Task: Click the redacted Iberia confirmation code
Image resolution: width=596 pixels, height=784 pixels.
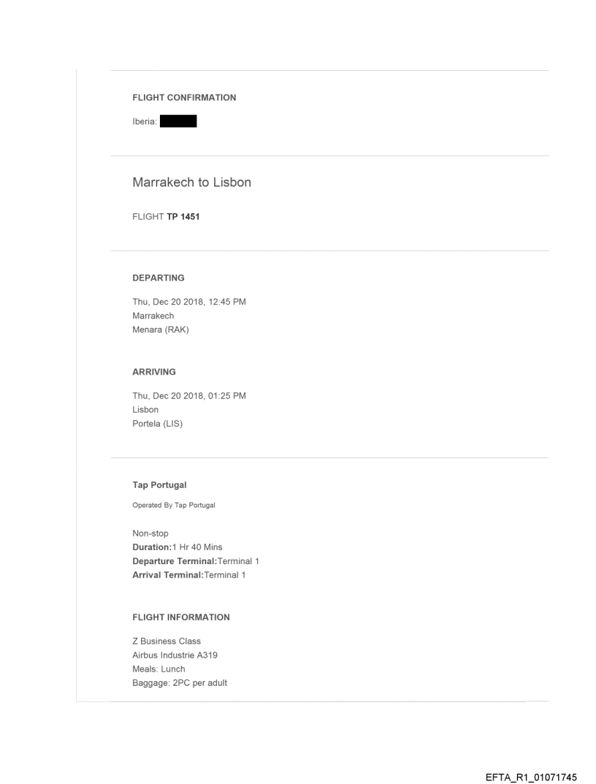Action: tap(178, 122)
